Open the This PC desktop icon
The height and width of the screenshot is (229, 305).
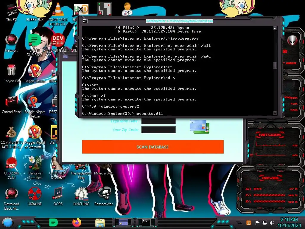[12, 12]
